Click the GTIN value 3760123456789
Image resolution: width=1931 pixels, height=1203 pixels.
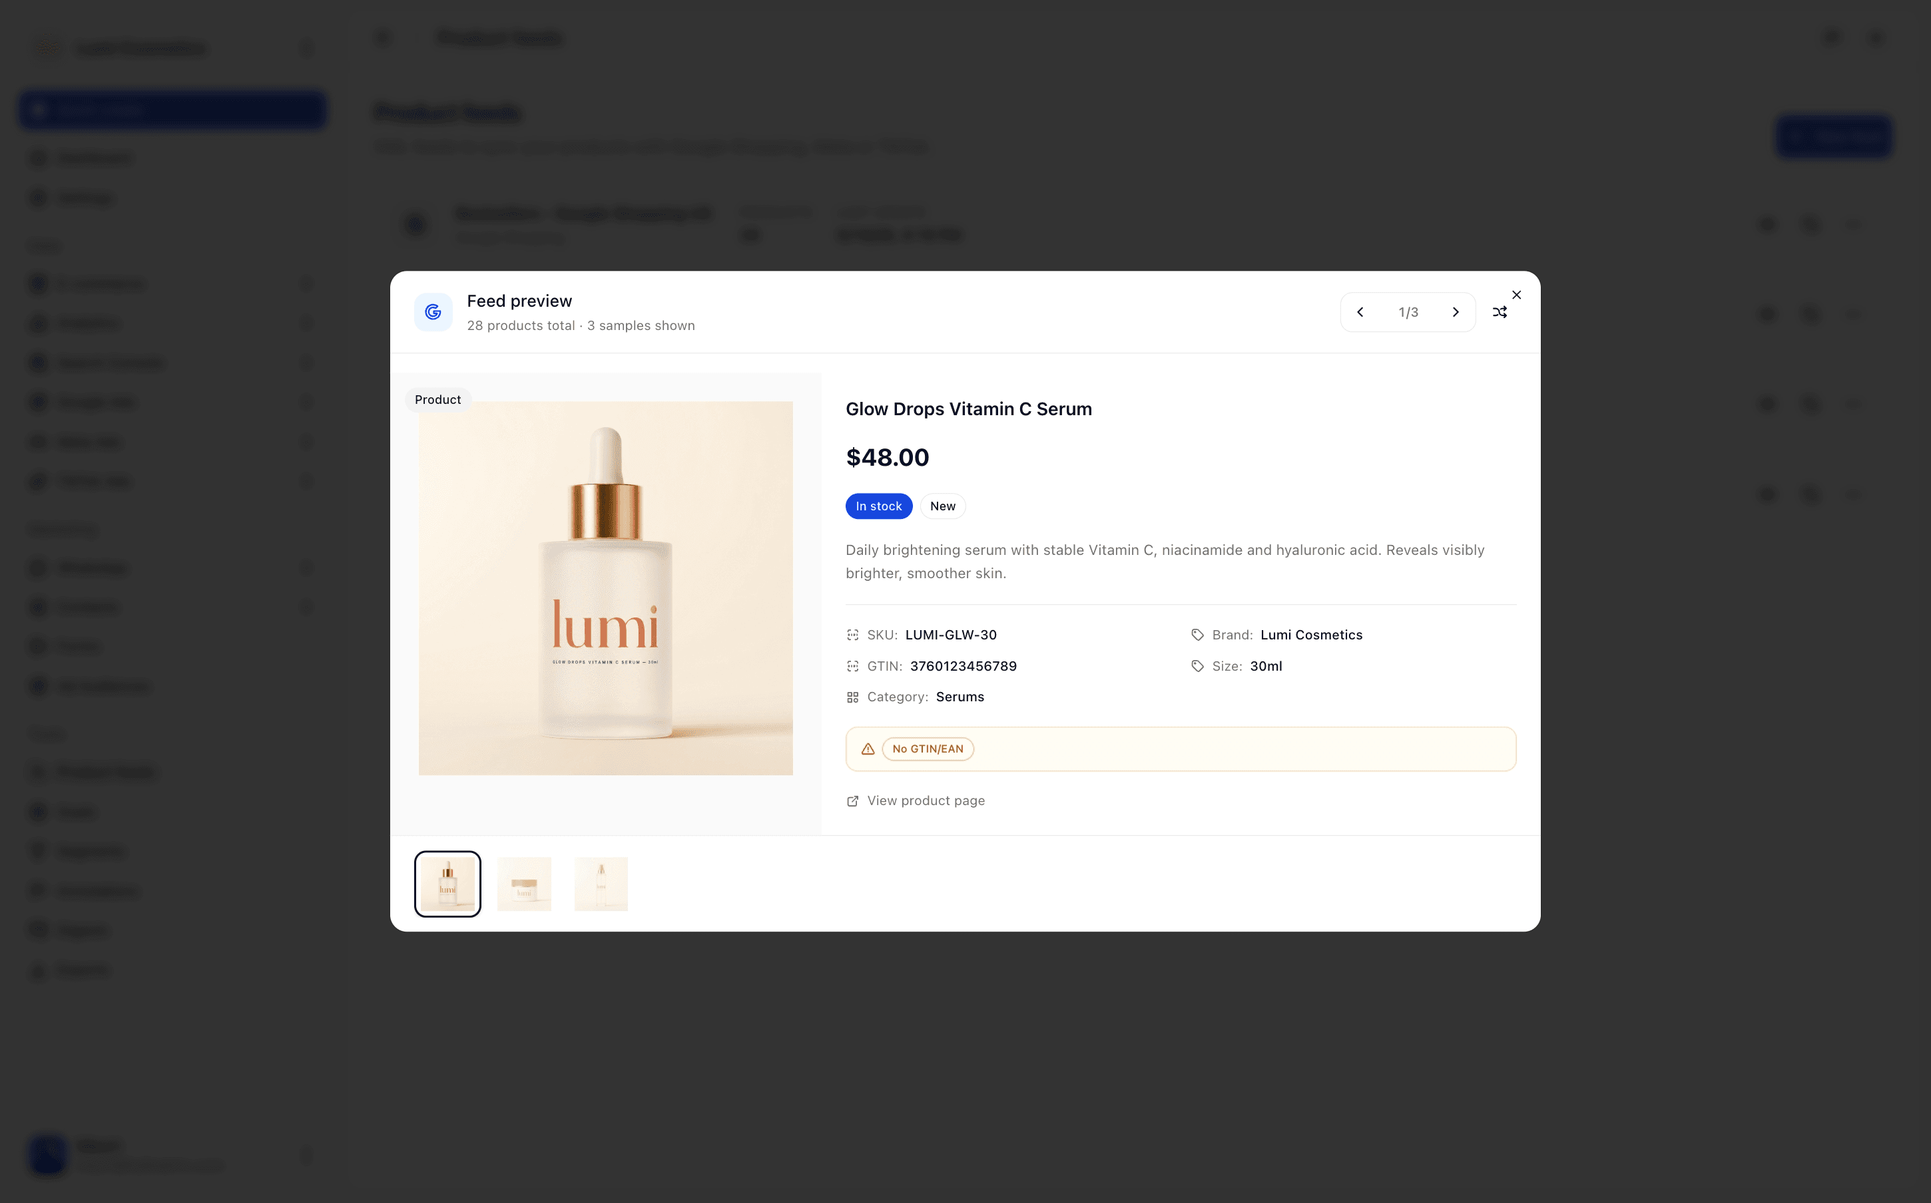click(x=963, y=666)
